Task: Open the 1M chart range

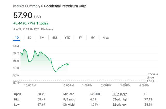Action: pyautogui.click(x=42, y=38)
